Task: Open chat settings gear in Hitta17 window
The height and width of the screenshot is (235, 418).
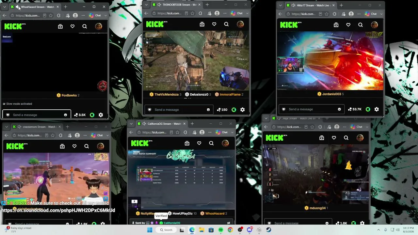Action: point(377,109)
